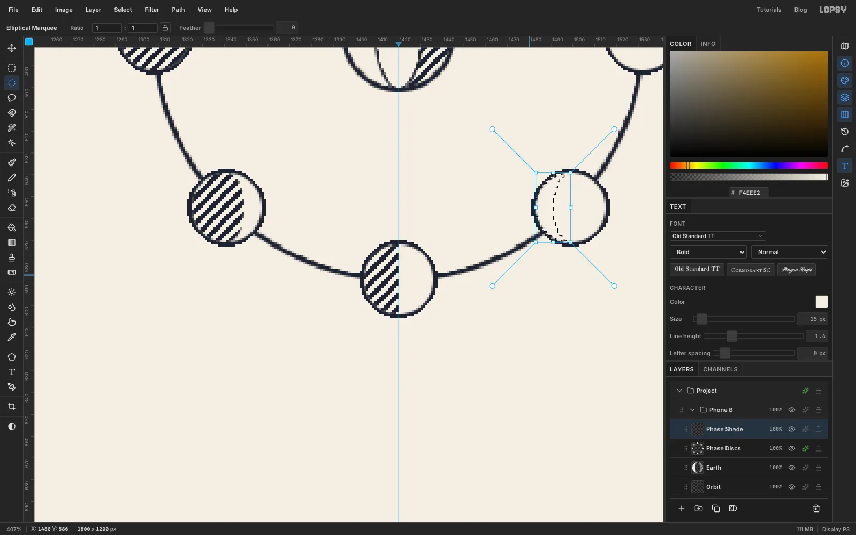856x535 pixels.
Task: Select the Hand tool
Action: point(12,322)
